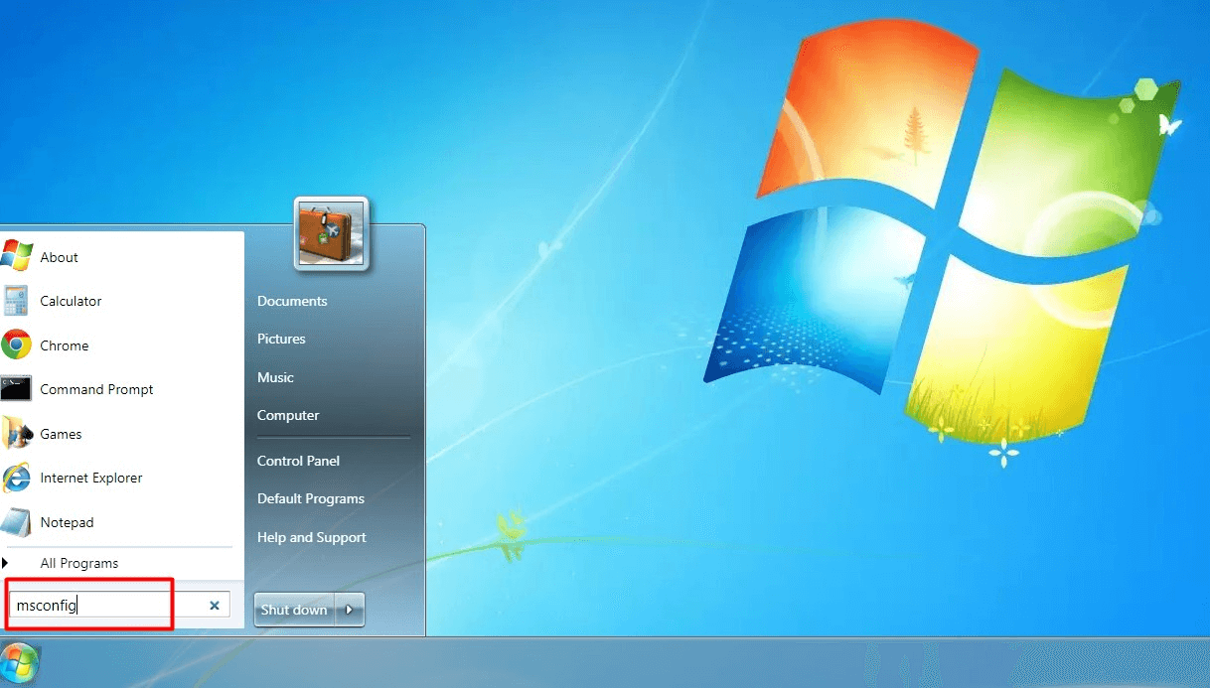Select the Command Prompt text label

(96, 389)
